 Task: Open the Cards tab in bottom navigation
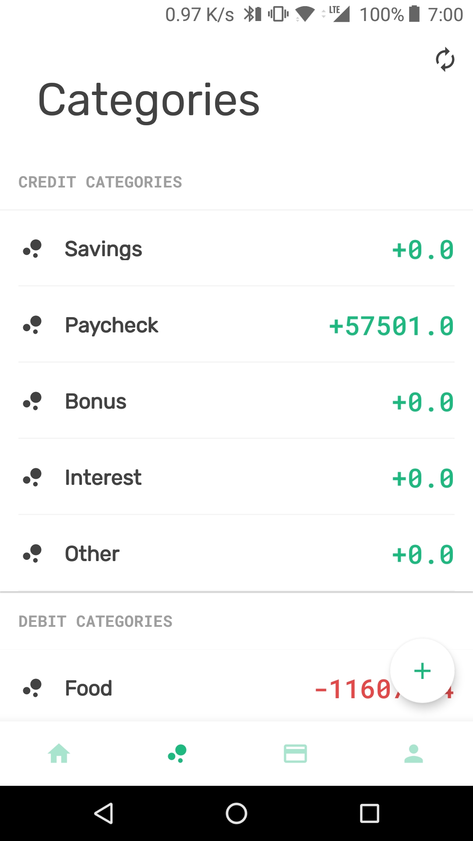296,753
